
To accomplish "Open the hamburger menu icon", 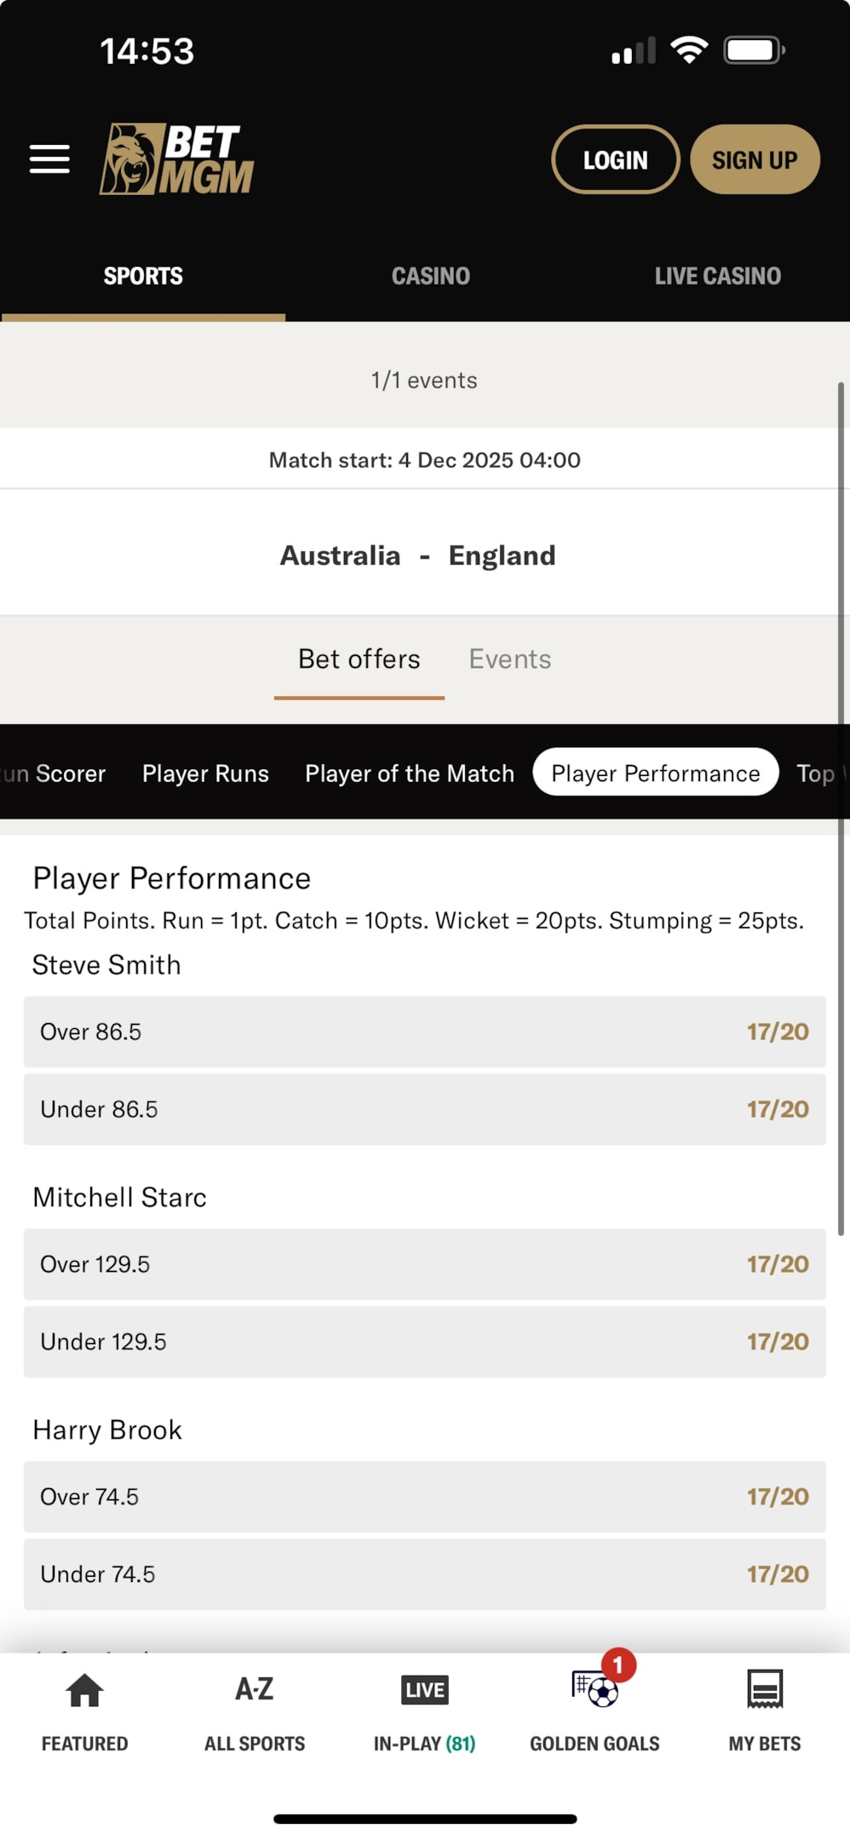I will [x=49, y=159].
